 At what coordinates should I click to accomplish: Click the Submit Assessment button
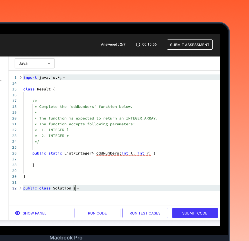(x=190, y=45)
